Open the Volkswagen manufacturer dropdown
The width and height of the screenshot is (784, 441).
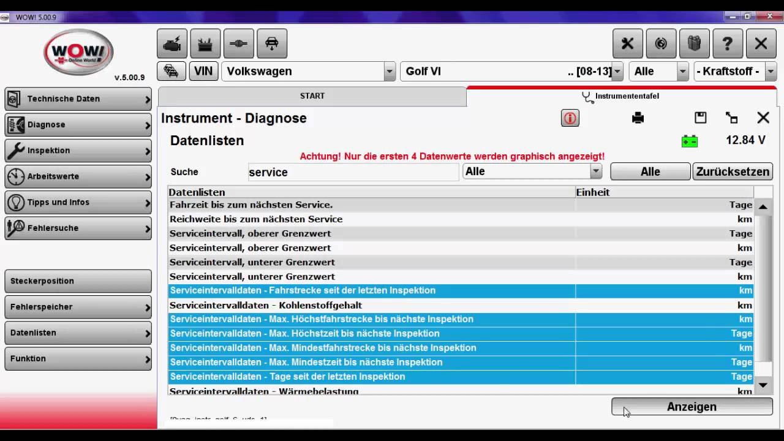point(390,72)
